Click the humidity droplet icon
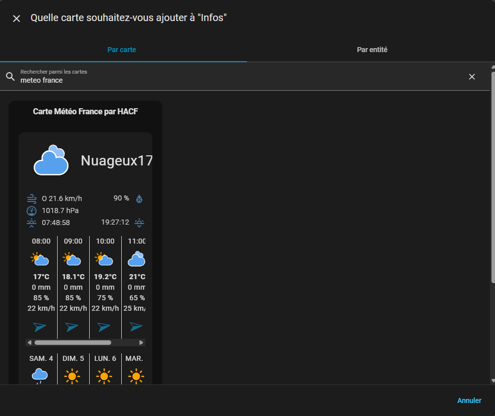495x416 pixels. 139,198
